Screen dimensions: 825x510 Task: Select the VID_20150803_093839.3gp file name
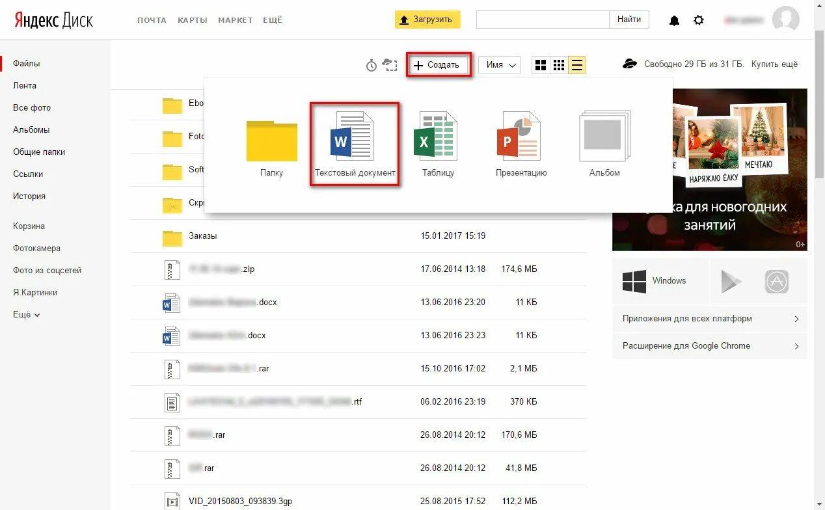[x=242, y=502]
